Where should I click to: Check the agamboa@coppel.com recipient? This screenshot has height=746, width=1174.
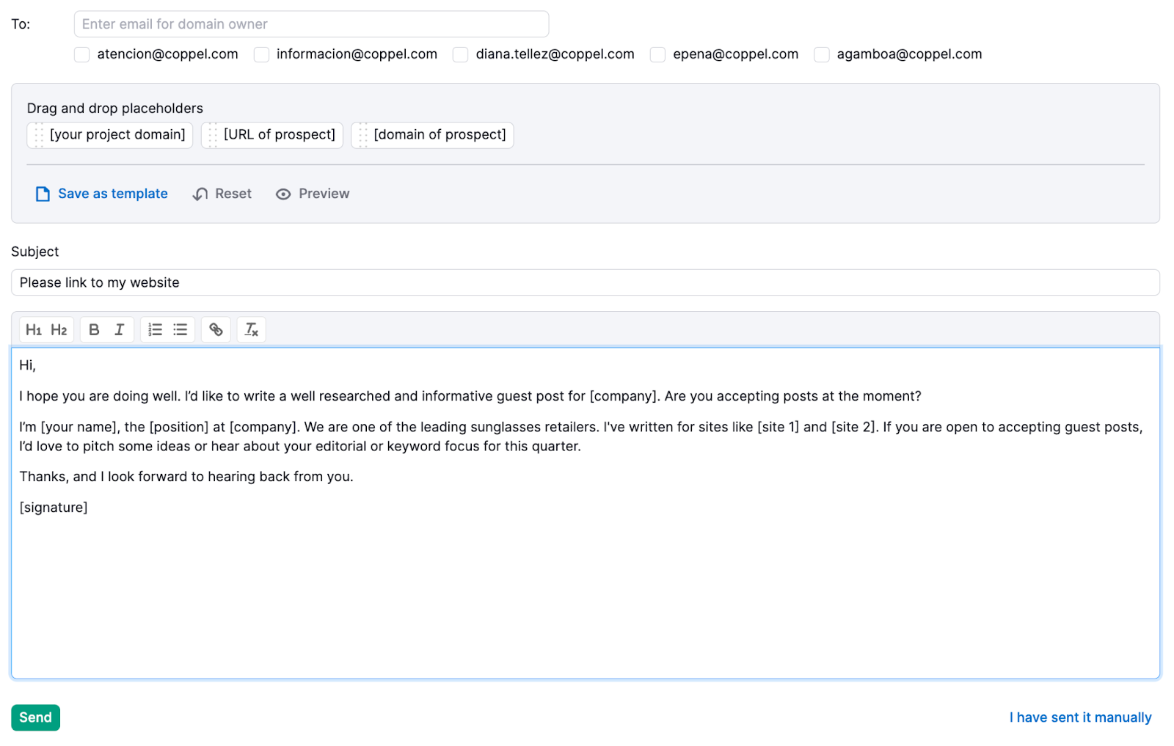(821, 54)
